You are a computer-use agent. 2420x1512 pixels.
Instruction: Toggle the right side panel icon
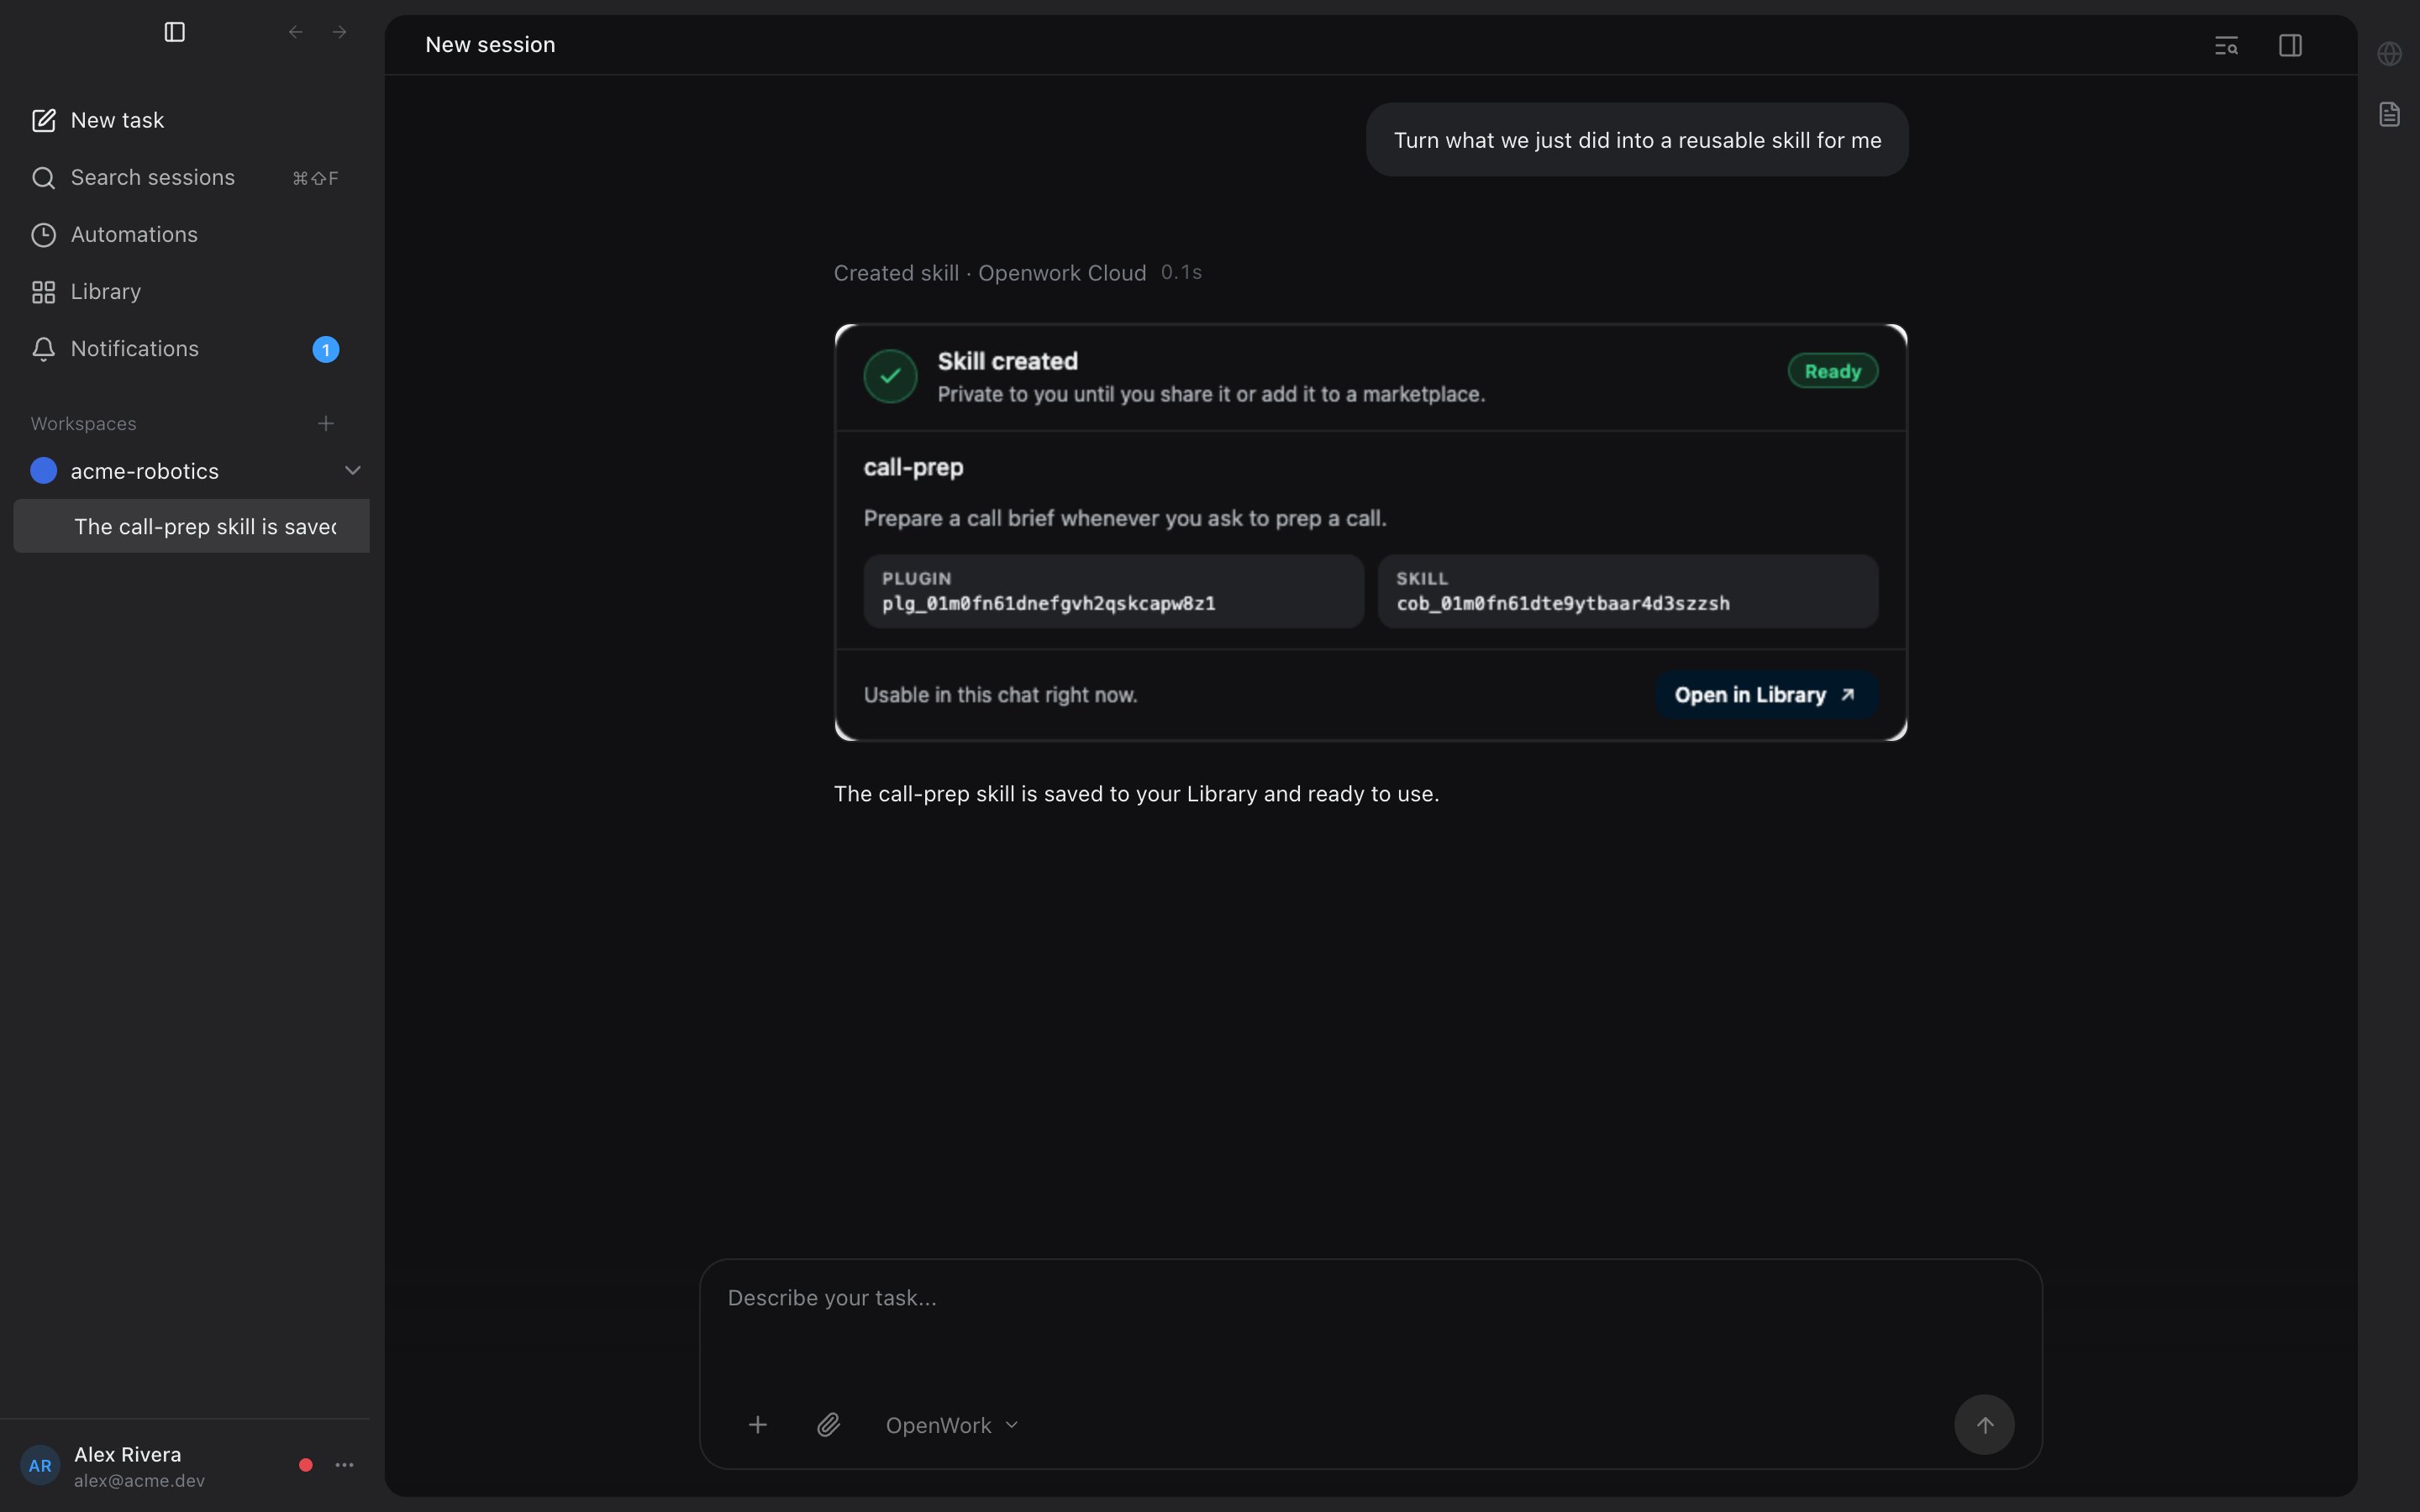(x=2291, y=45)
